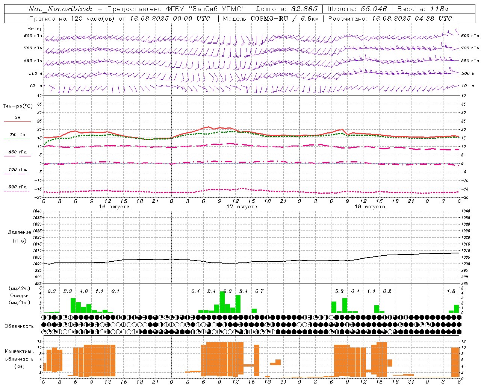481x385 pixels.
Task: Select the ФГБУ "ЗапСиб УГМС" provider text
Action: point(205,9)
